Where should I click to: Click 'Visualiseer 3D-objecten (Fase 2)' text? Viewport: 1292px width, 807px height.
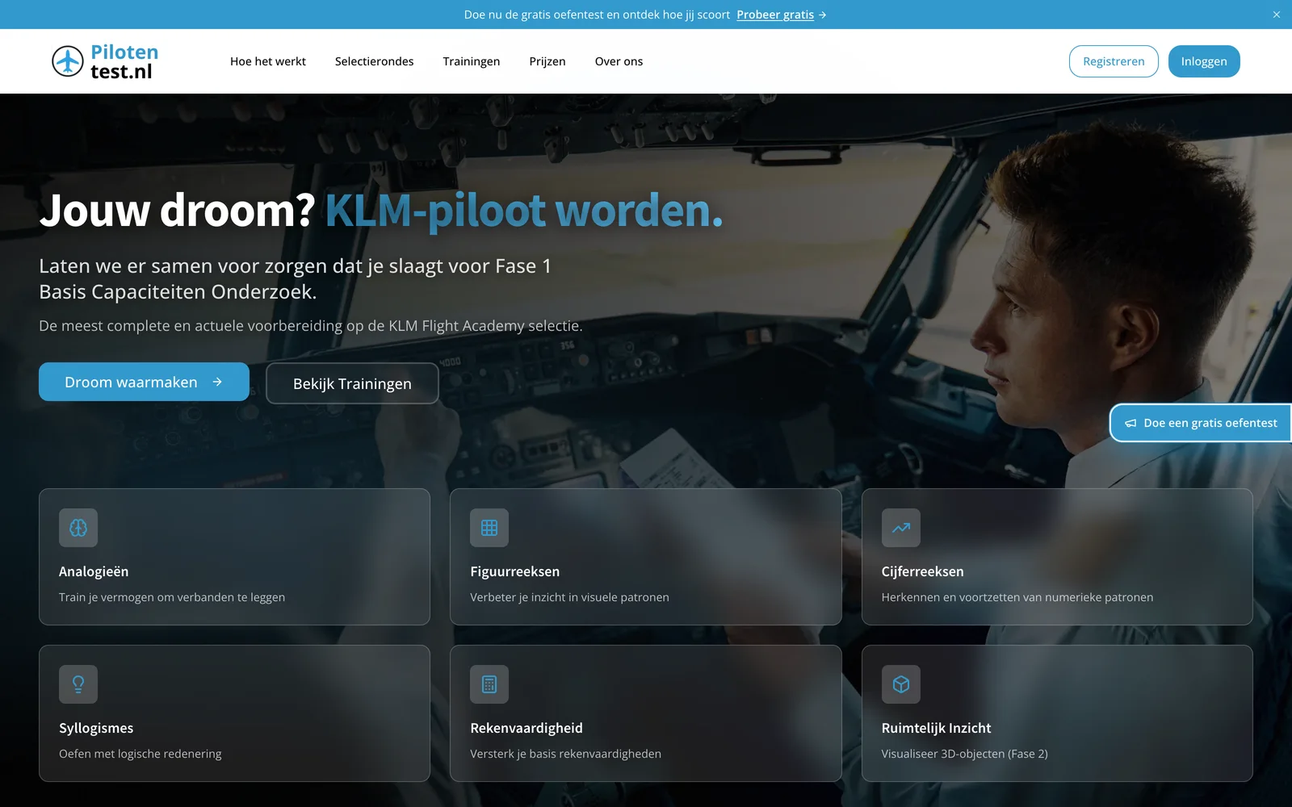pos(964,754)
